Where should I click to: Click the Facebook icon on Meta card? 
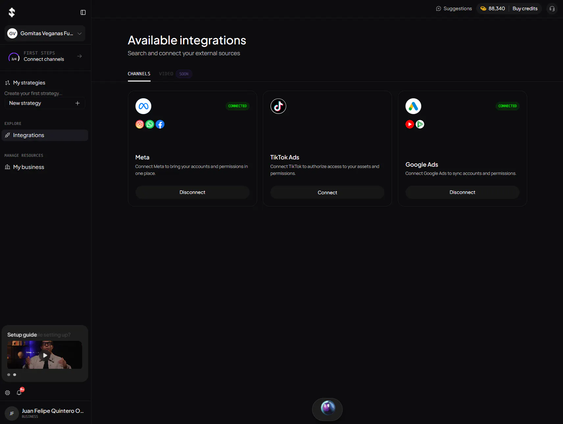(x=160, y=124)
